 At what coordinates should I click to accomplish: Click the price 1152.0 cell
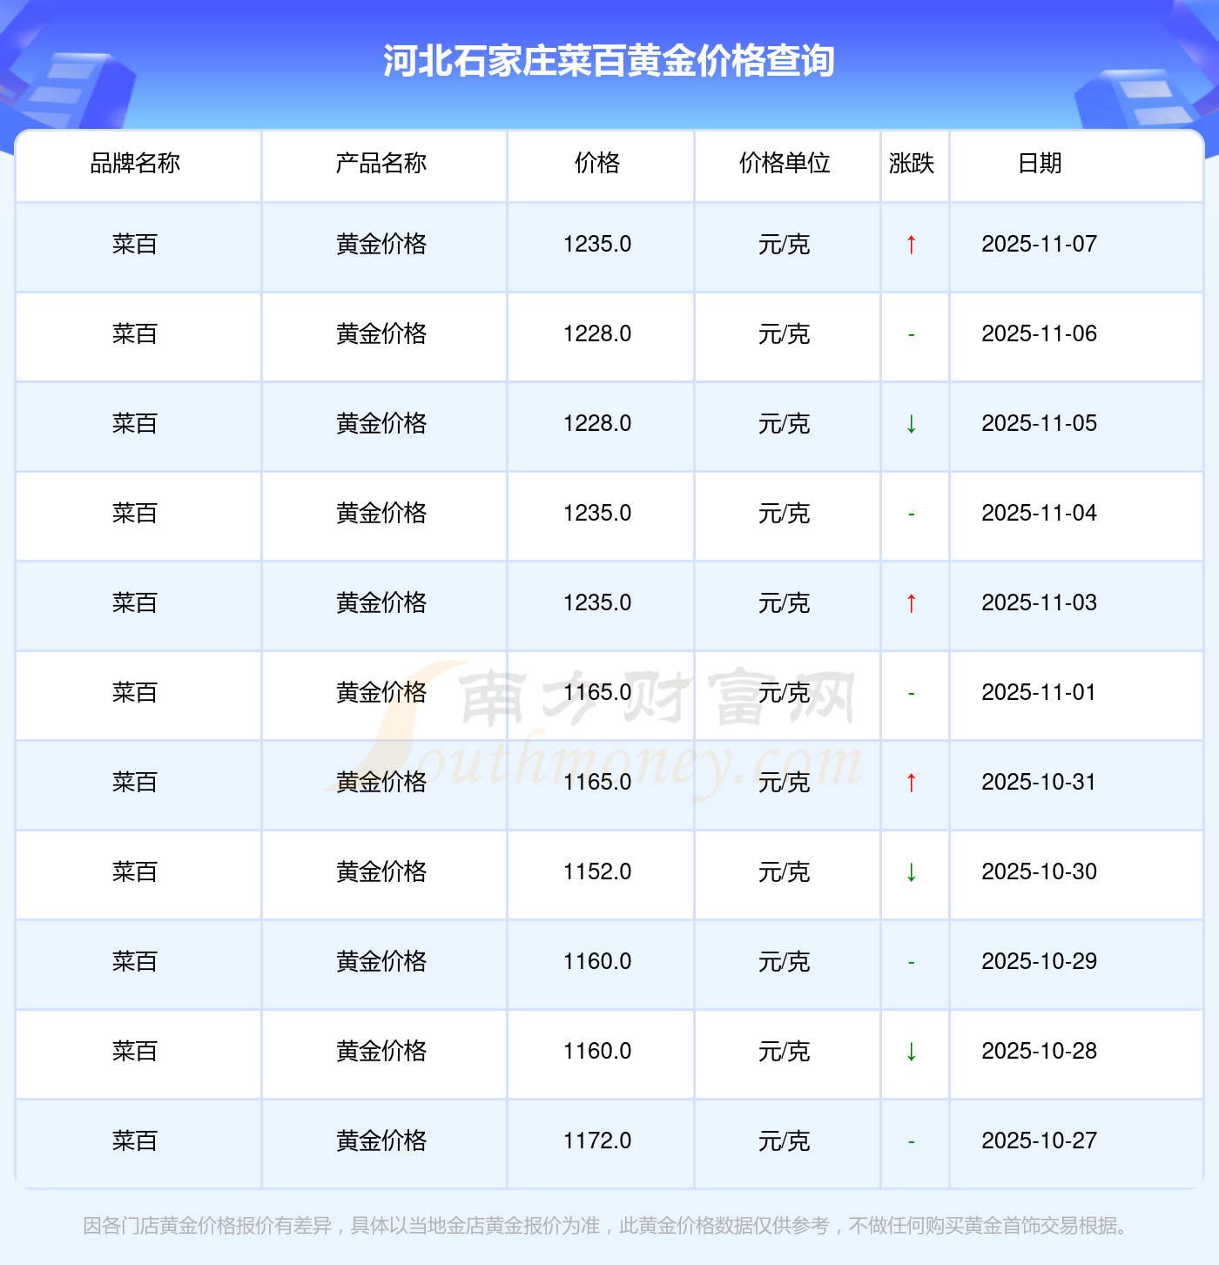[597, 872]
